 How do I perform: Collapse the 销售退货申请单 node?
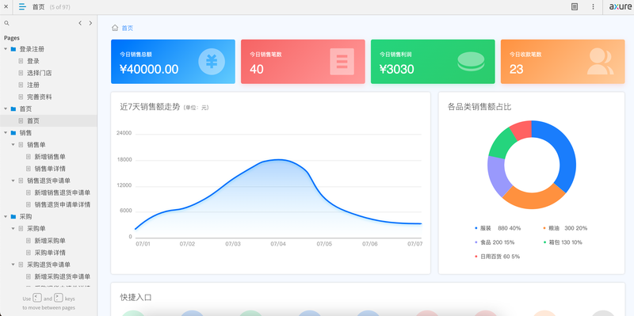click(13, 181)
